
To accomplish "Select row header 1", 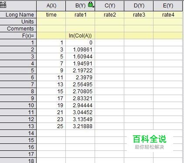I will pos(18,43).
